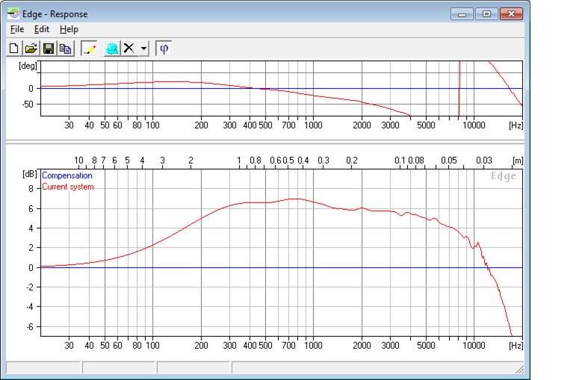Minimize the Edge - Response window

click(462, 14)
